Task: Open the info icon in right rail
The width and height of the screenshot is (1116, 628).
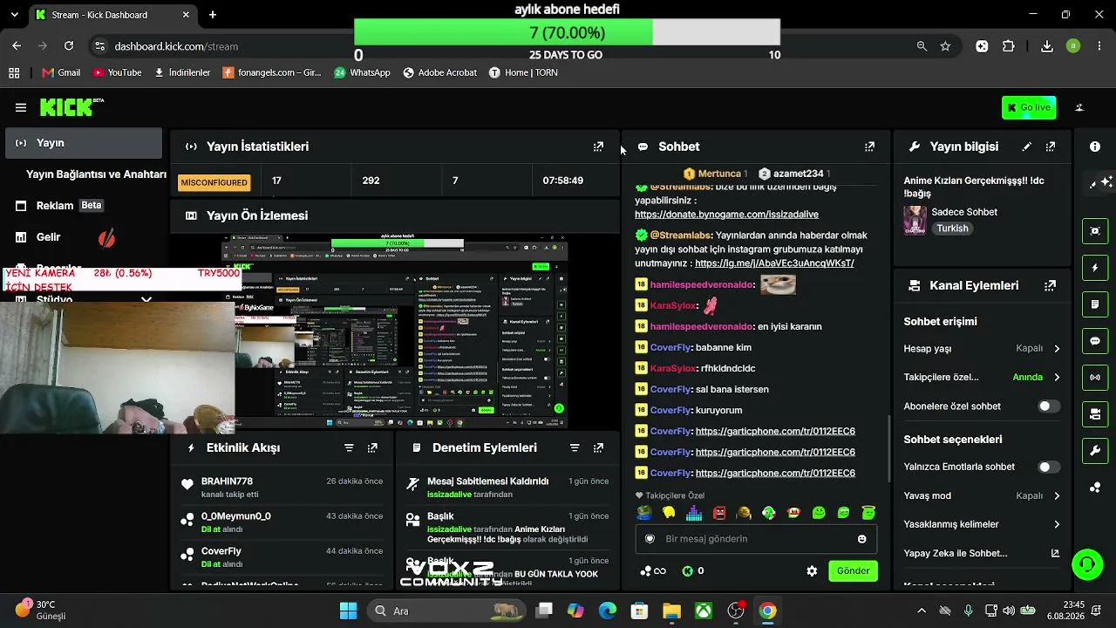Action: pyautogui.click(x=1095, y=147)
